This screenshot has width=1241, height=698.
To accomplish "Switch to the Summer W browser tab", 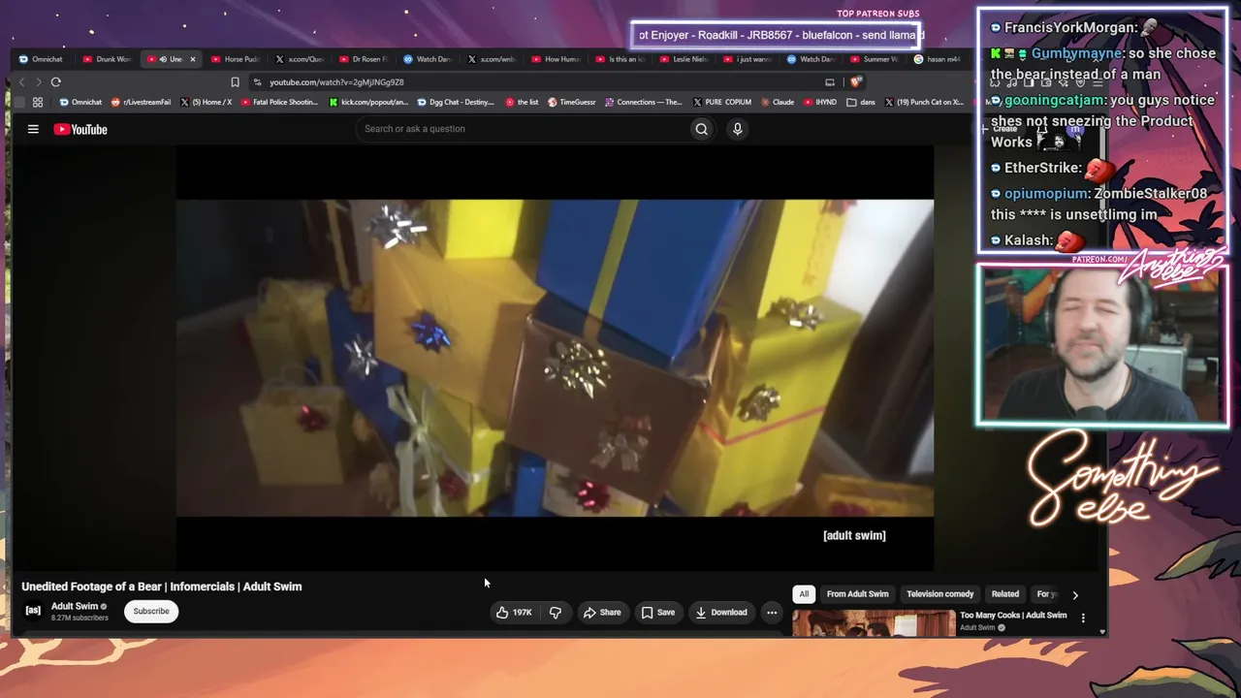I will 875,59.
